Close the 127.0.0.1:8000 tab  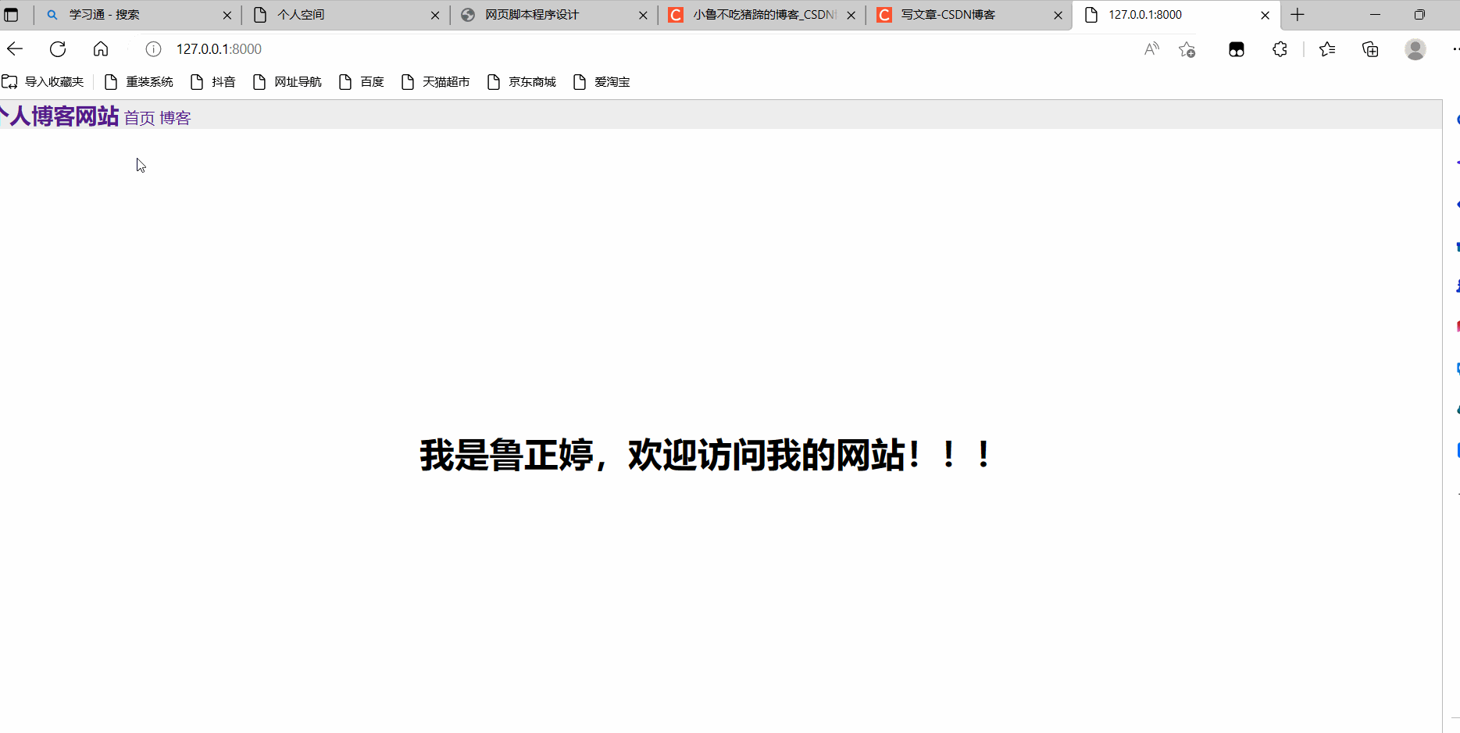pyautogui.click(x=1265, y=15)
